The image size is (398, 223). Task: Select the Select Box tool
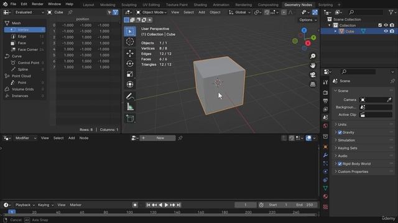point(130,32)
